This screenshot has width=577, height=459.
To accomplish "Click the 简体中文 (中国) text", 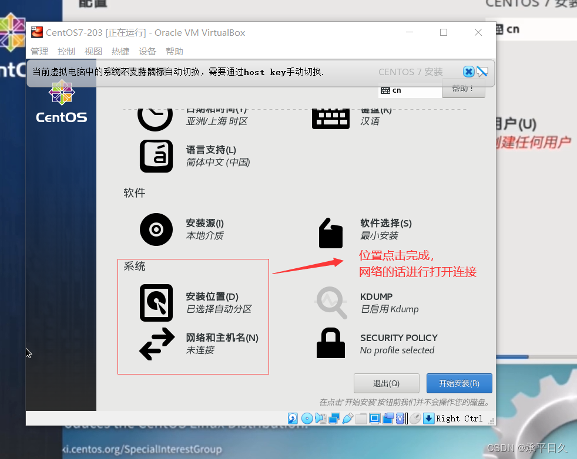I will pos(218,163).
